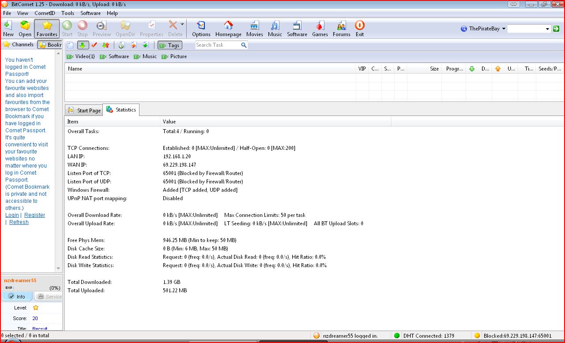Click the greyed Start task icon
The width and height of the screenshot is (565, 343).
pyautogui.click(x=67, y=28)
